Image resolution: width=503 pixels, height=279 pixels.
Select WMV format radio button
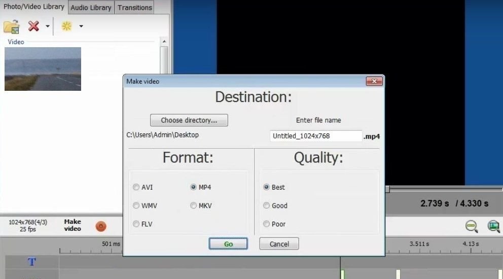coord(136,205)
